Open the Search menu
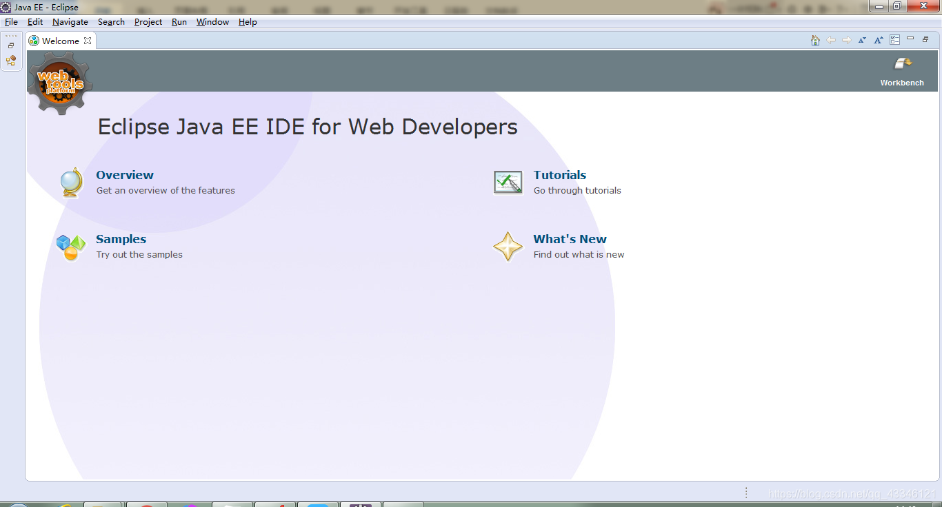The image size is (942, 507). [111, 22]
